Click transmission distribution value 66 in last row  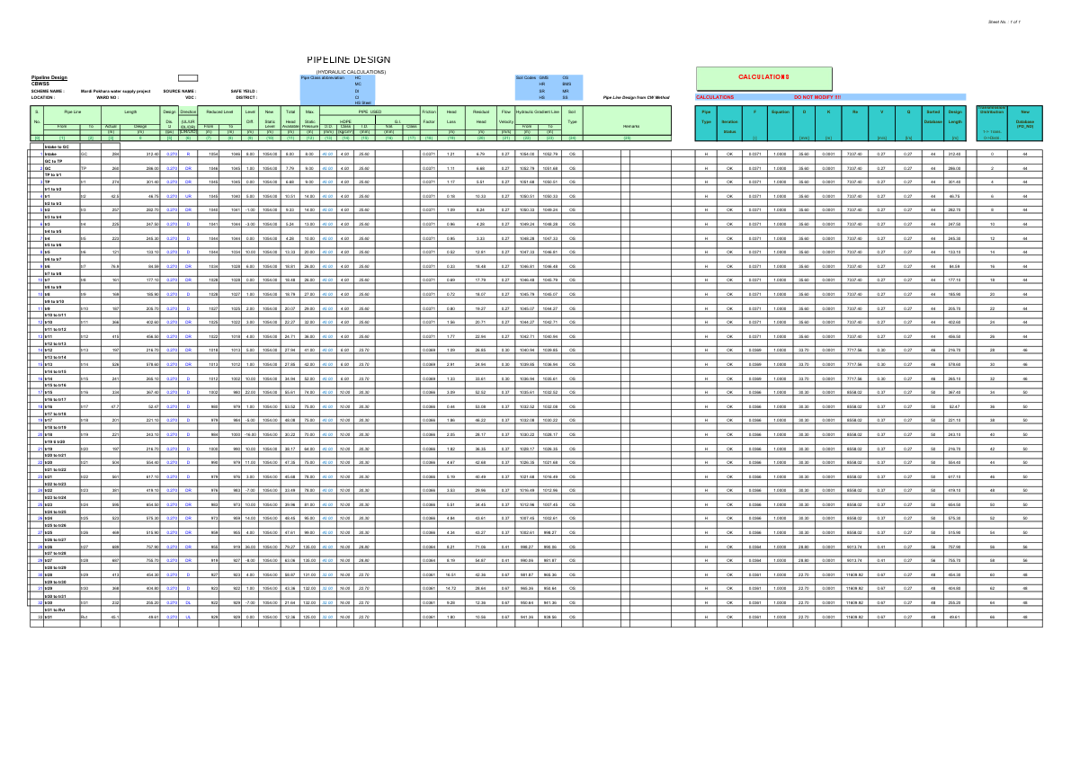click(x=992, y=617)
